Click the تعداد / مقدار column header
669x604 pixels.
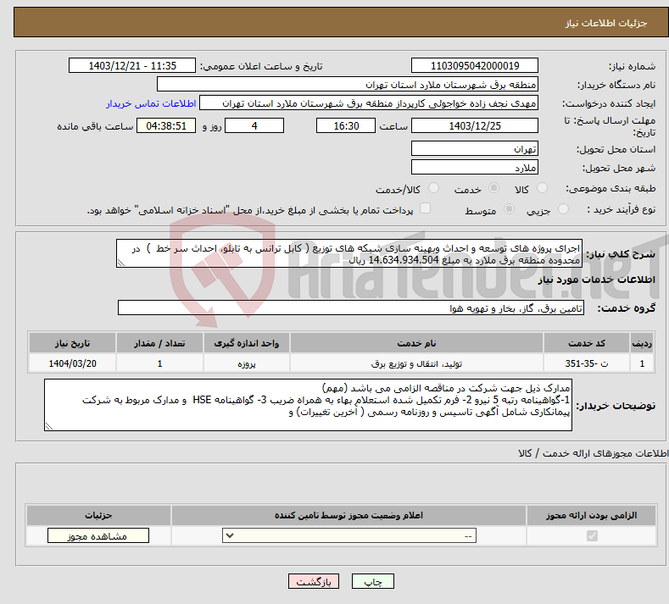[x=159, y=343]
